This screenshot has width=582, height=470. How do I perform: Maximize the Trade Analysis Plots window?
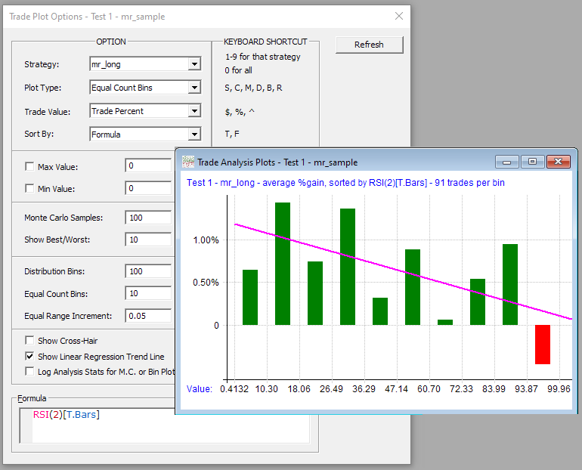point(532,162)
